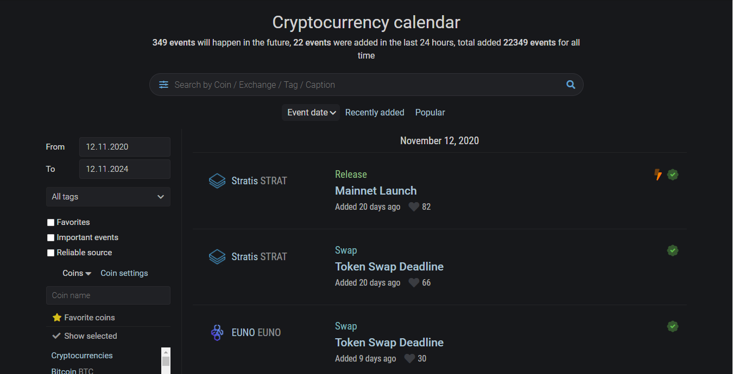Expand the Coins dropdown
Image resolution: width=733 pixels, height=374 pixels.
click(x=77, y=273)
